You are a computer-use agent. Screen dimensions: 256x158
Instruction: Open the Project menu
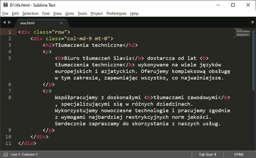click(x=97, y=13)
